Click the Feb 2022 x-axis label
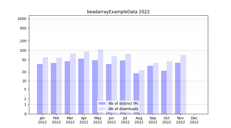 (56, 120)
